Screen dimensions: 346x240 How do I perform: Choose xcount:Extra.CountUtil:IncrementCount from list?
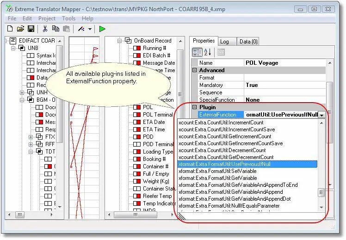click(x=247, y=123)
